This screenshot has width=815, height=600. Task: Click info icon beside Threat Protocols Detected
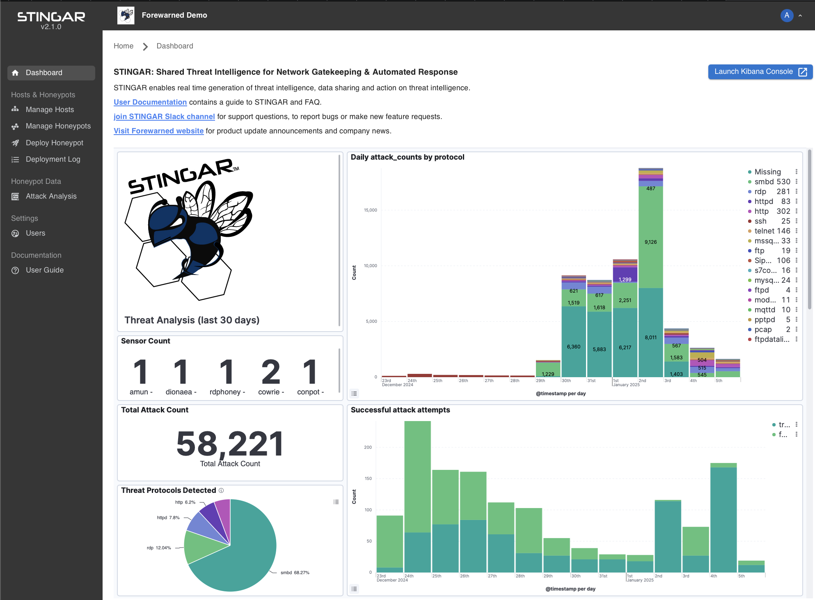[x=221, y=490]
